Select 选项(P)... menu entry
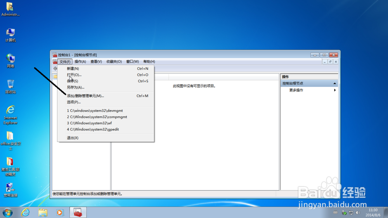 pos(106,102)
